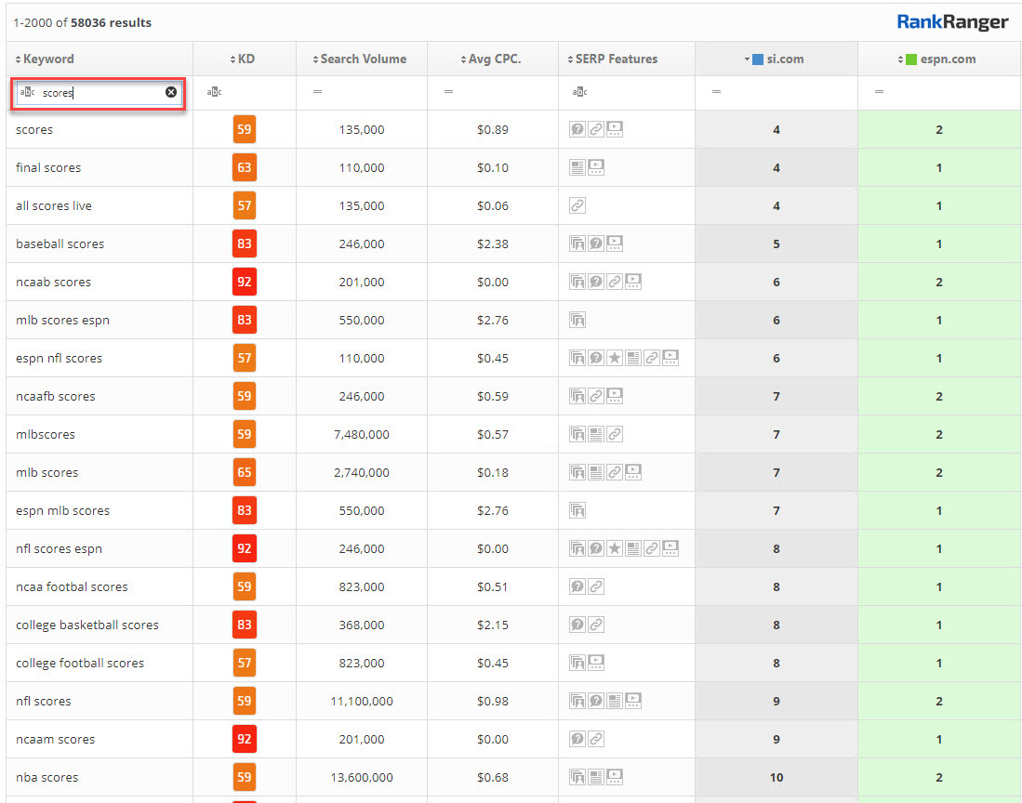
Task: Click into the Keyword filter text field
Action: (100, 92)
